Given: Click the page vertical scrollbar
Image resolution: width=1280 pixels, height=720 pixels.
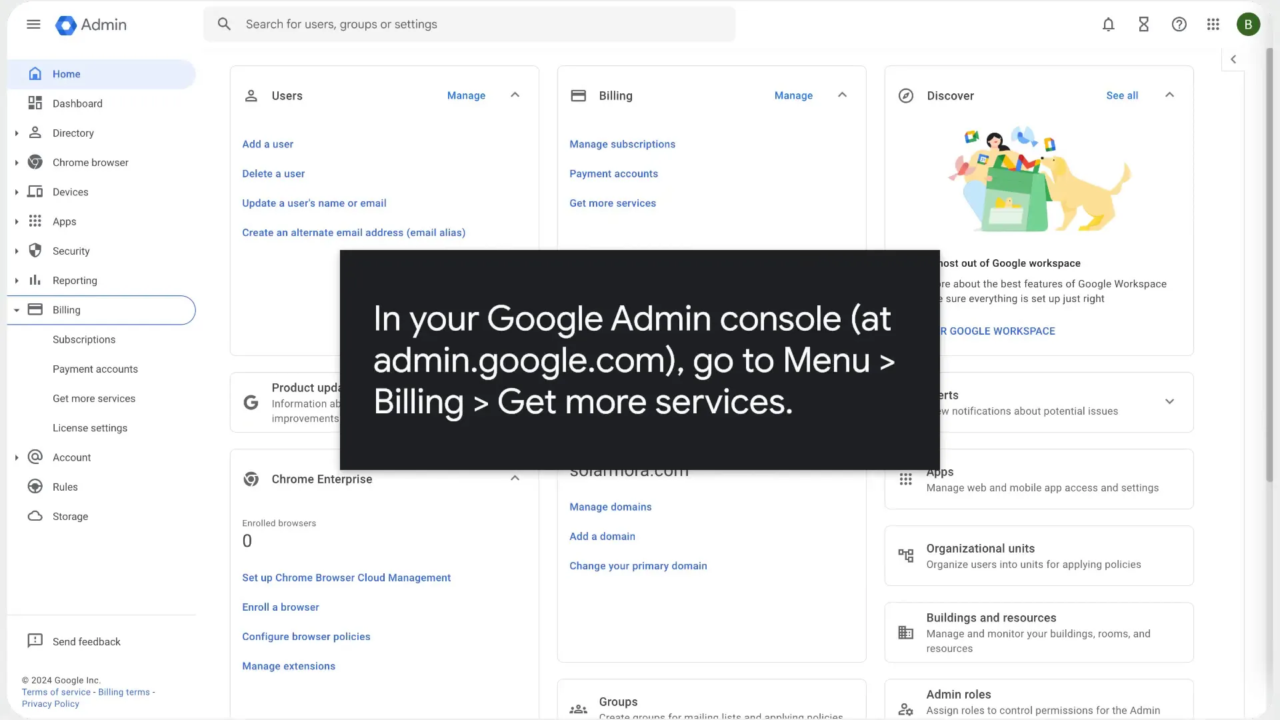Looking at the screenshot, I should [1269, 267].
